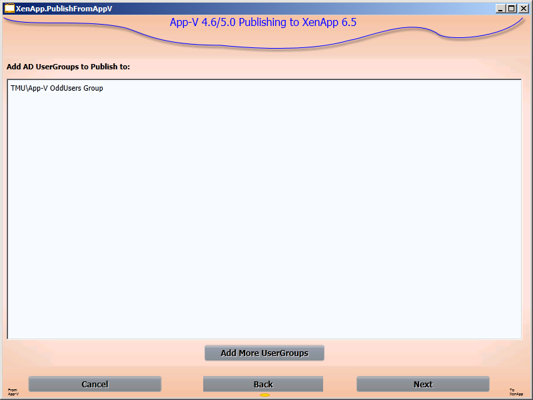Click the App-V 4.6/5.0 Publishing to XenApp 6.5 heading
The width and height of the screenshot is (533, 400).
click(x=263, y=23)
